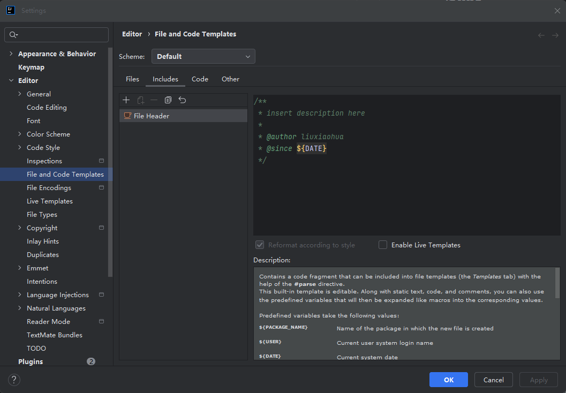Click the IntelliJ logo in title bar

coord(11,10)
